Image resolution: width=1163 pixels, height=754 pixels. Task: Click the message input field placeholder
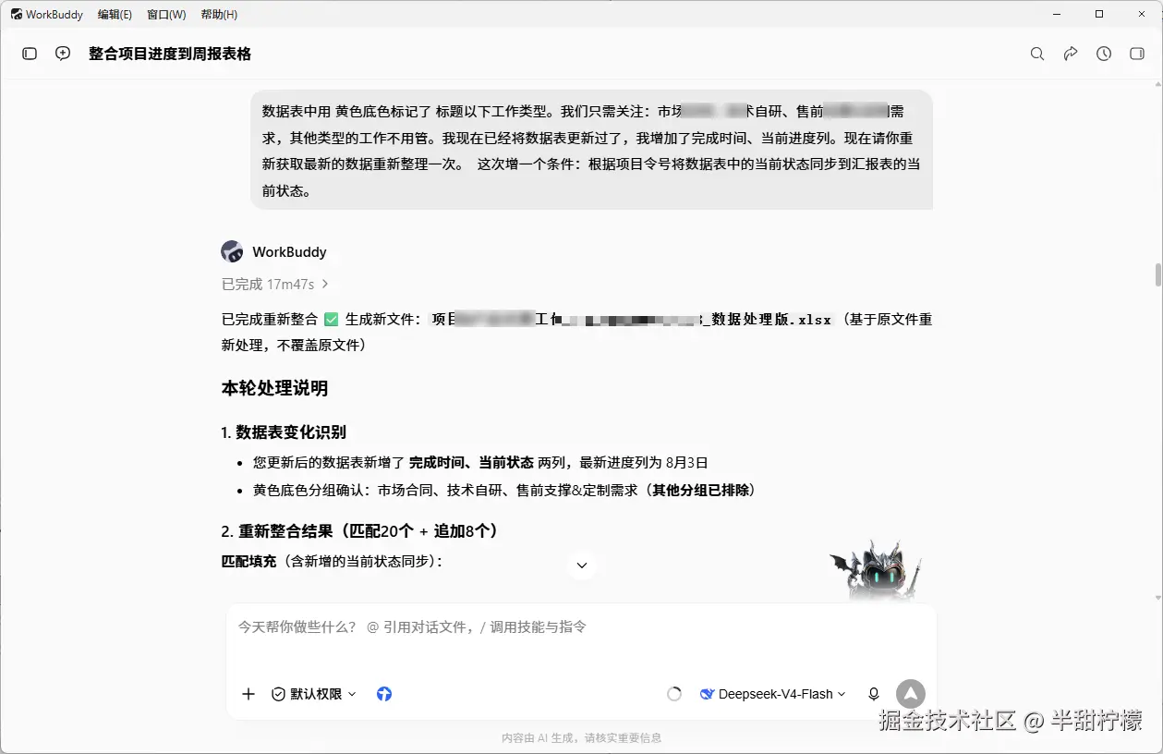[x=412, y=626]
